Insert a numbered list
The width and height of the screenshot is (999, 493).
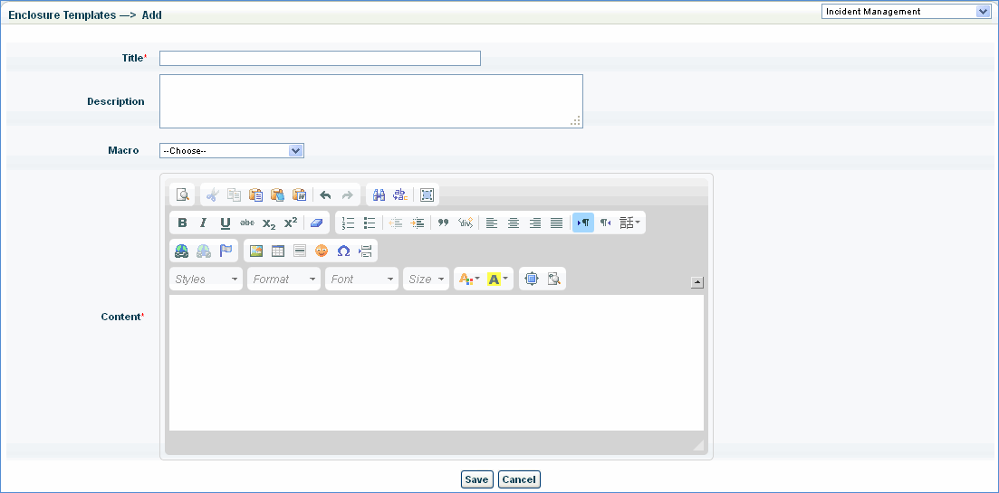[348, 223]
